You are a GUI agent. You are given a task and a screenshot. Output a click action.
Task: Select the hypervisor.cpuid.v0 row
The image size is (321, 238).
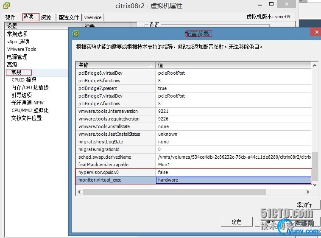(194, 172)
